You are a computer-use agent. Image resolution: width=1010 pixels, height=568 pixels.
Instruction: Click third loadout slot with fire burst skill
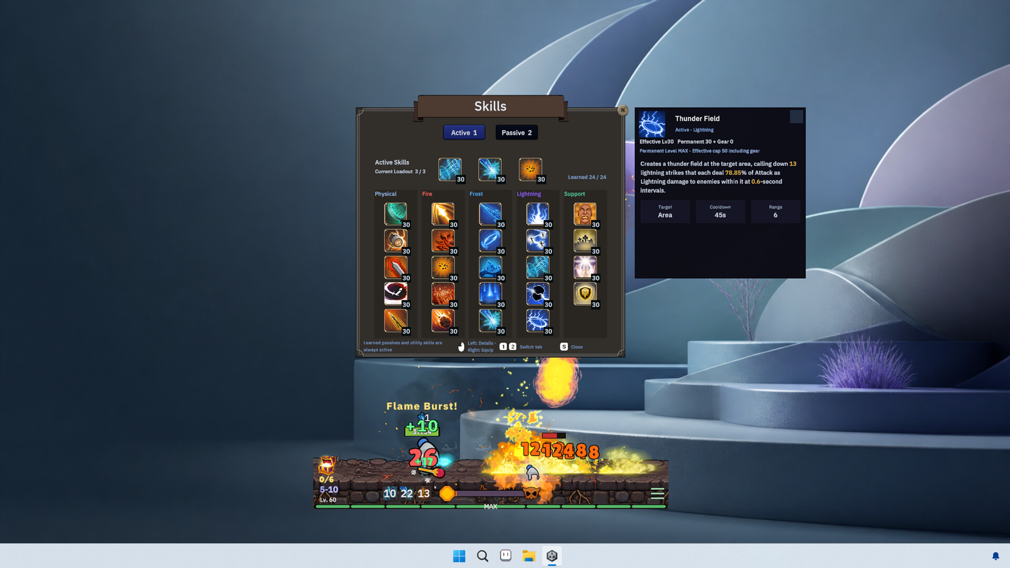(x=530, y=169)
